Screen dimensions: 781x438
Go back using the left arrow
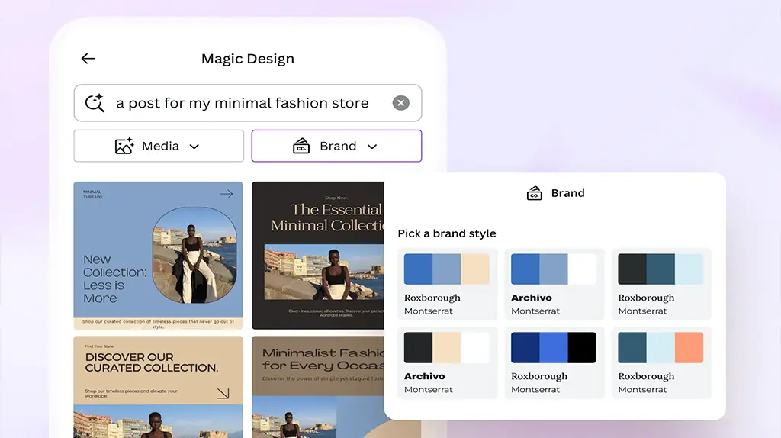[x=88, y=59]
